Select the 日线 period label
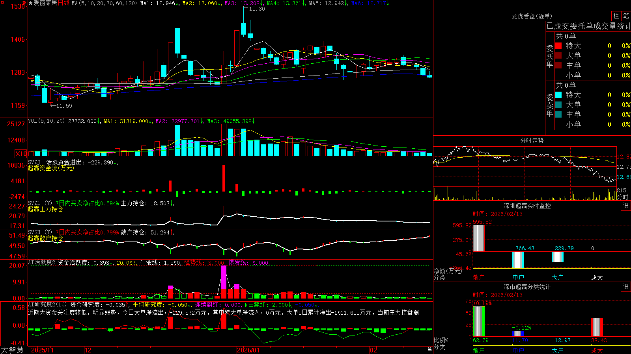631x354 pixels. coord(63,3)
